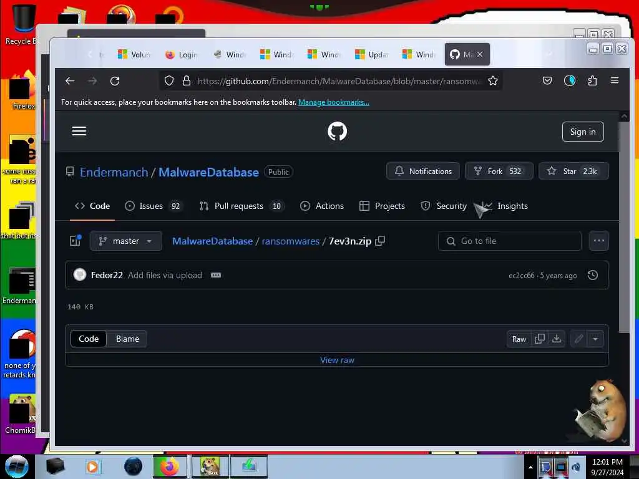The image size is (639, 479).
Task: Open Fedor22 author link
Action: click(x=107, y=275)
